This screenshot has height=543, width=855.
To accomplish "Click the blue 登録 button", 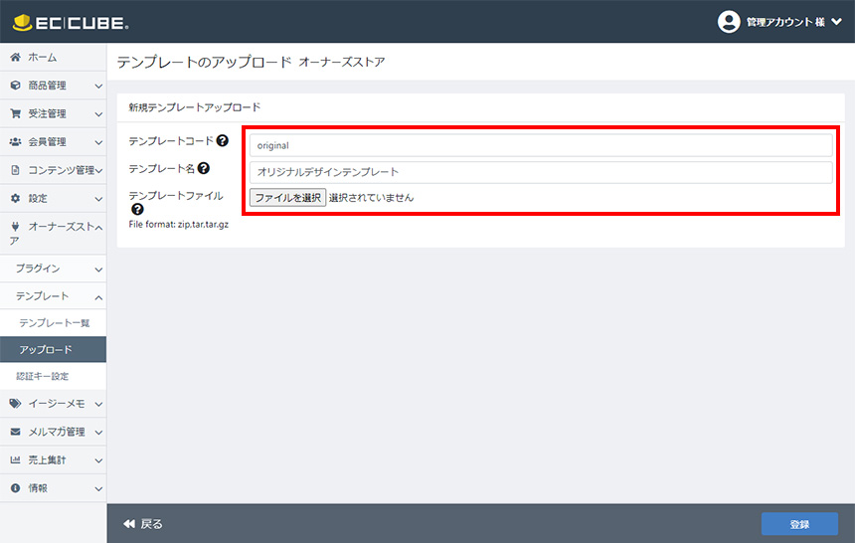I will [799, 524].
